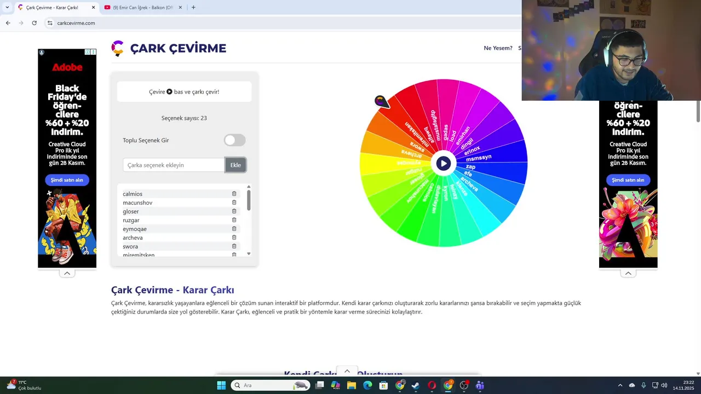The height and width of the screenshot is (394, 701).
Task: Go back in the browser
Action: 8,23
